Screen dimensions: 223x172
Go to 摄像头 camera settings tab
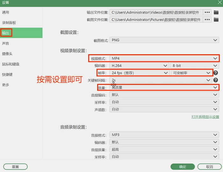[21, 54]
